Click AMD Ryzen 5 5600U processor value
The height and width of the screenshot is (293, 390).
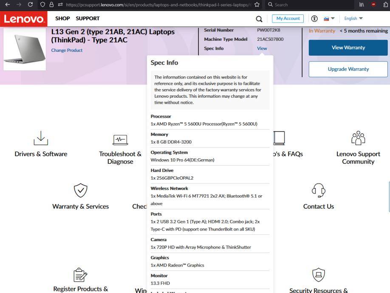204,124
